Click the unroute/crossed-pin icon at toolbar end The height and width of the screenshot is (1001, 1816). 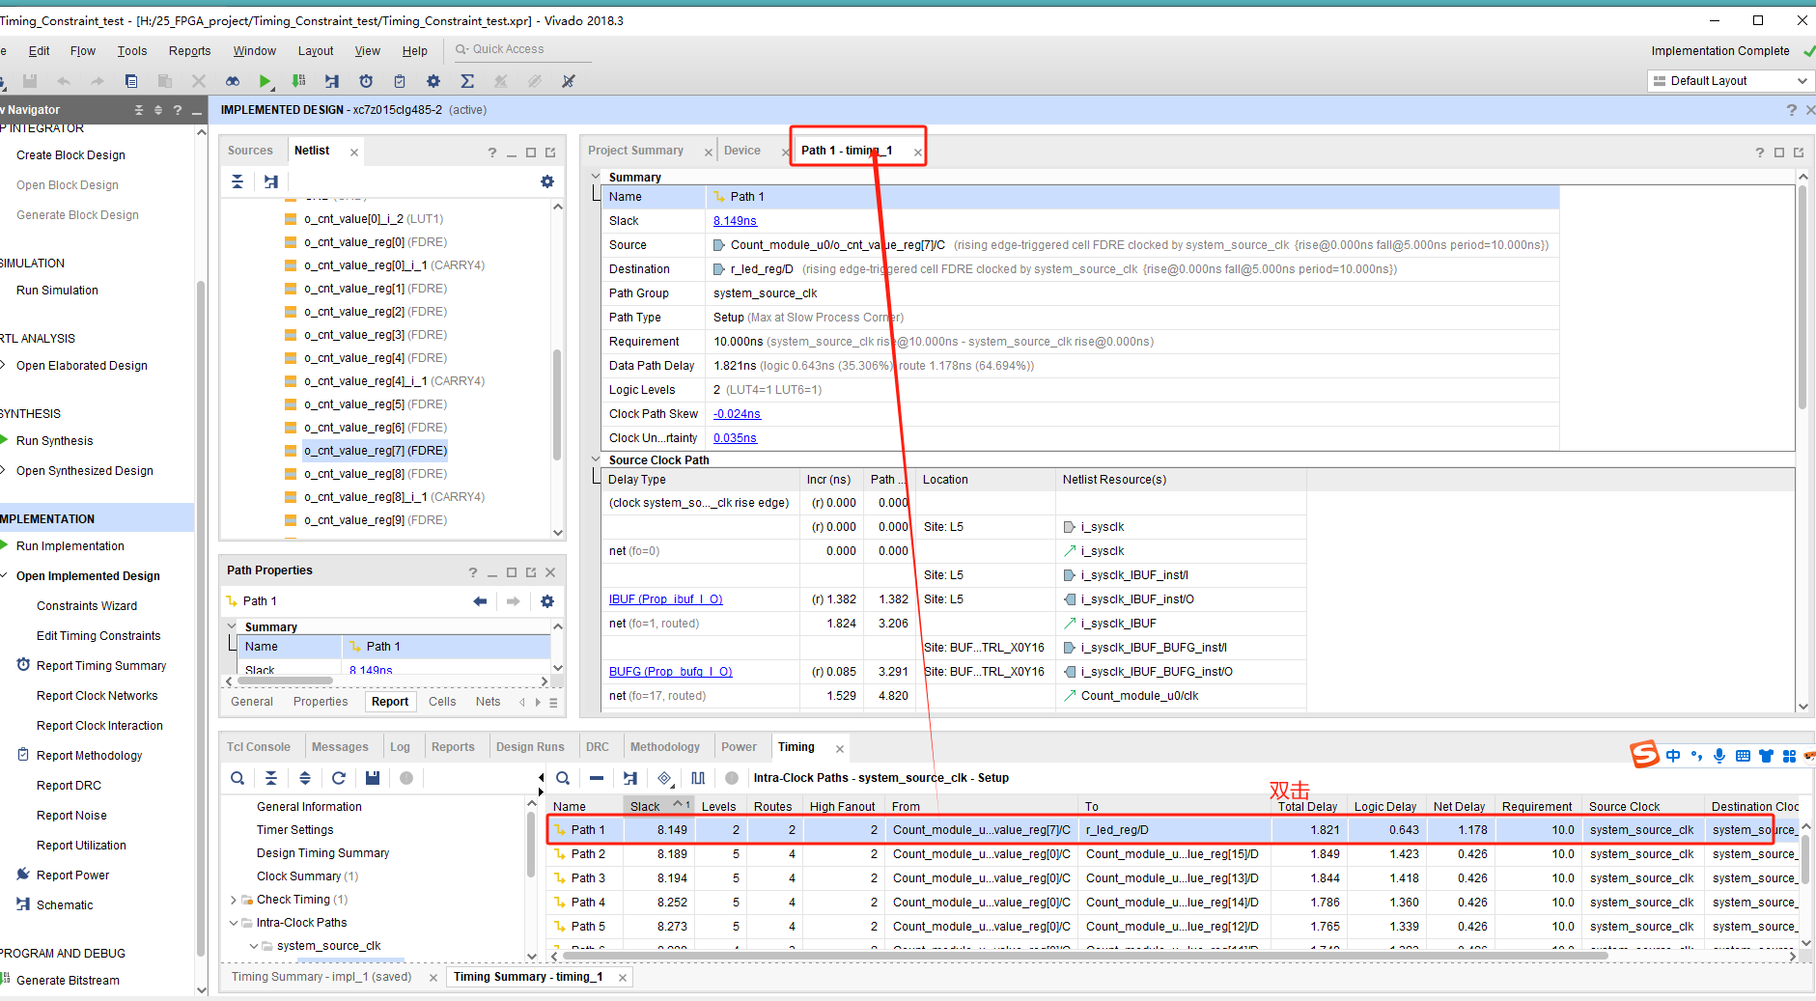(569, 81)
